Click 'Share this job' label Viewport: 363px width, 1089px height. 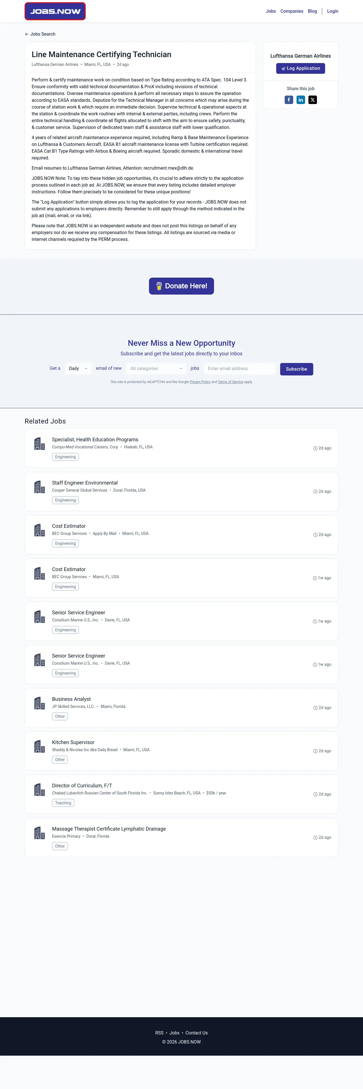point(301,89)
